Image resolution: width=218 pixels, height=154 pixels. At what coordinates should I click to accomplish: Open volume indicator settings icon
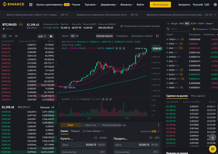point(107,99)
